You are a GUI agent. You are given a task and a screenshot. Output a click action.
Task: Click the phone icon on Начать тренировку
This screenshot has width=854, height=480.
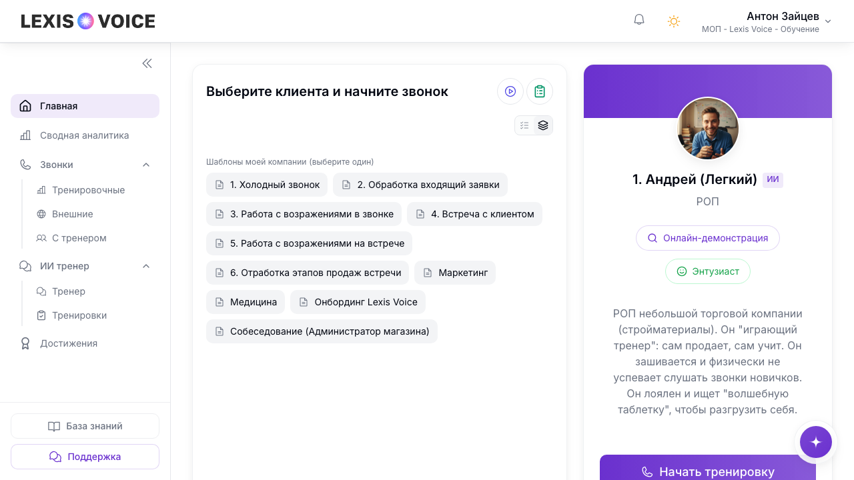tap(647, 472)
